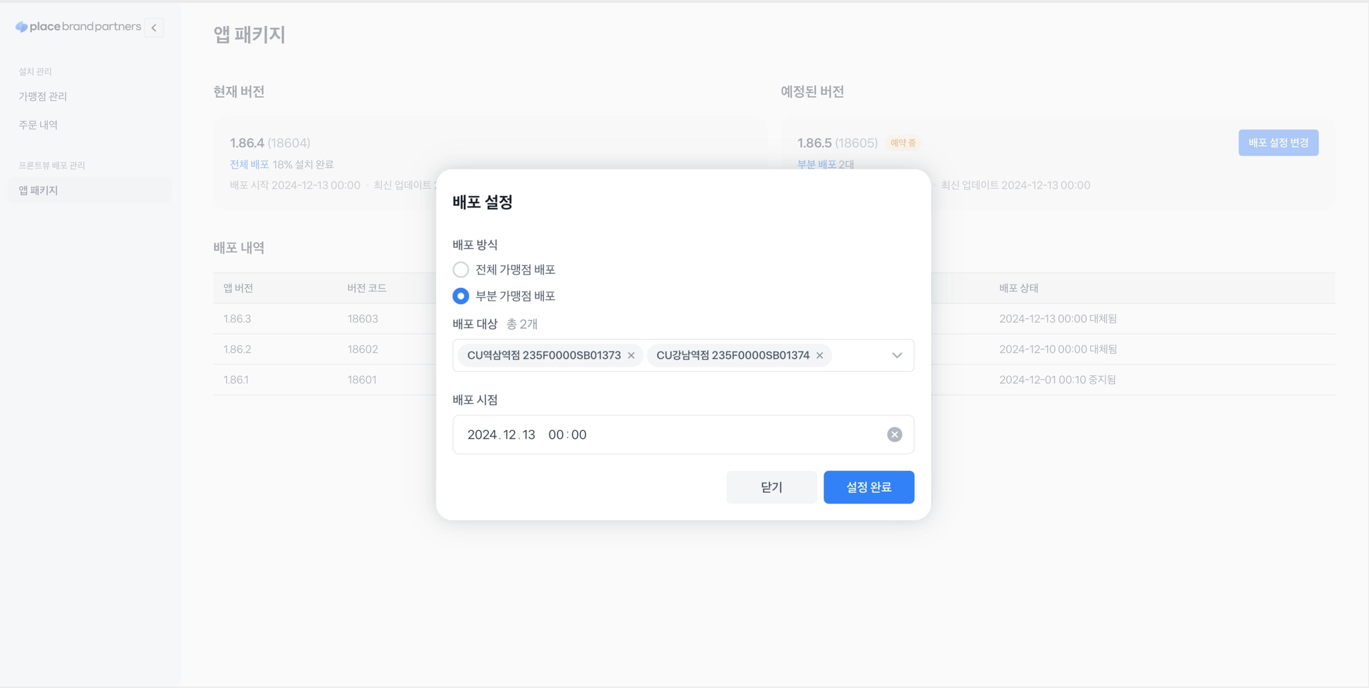Viewport: 1369px width, 688px height.
Task: Collapse the sidebar with the chevron icon
Action: tap(154, 27)
